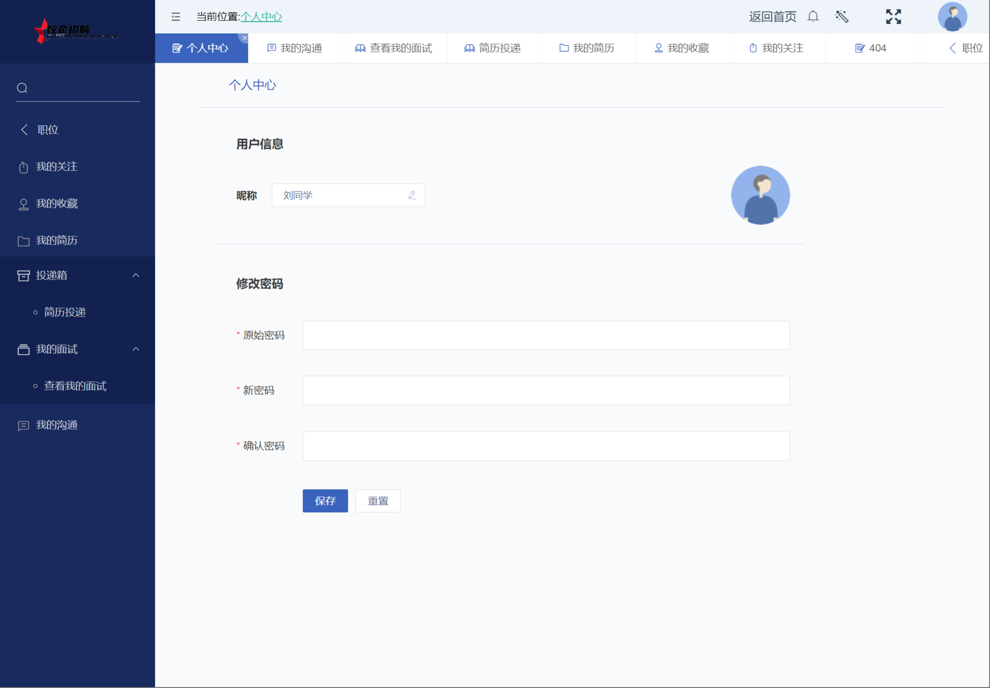The width and height of the screenshot is (990, 688).
Task: Click the large profile avatar image
Action: (x=760, y=195)
